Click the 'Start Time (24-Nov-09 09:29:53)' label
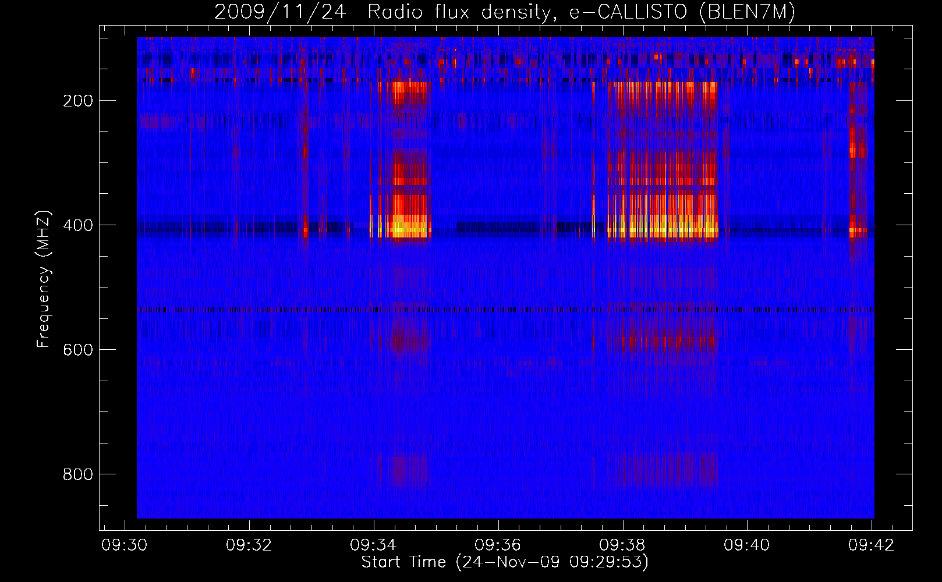This screenshot has height=582, width=942. pyautogui.click(x=505, y=562)
